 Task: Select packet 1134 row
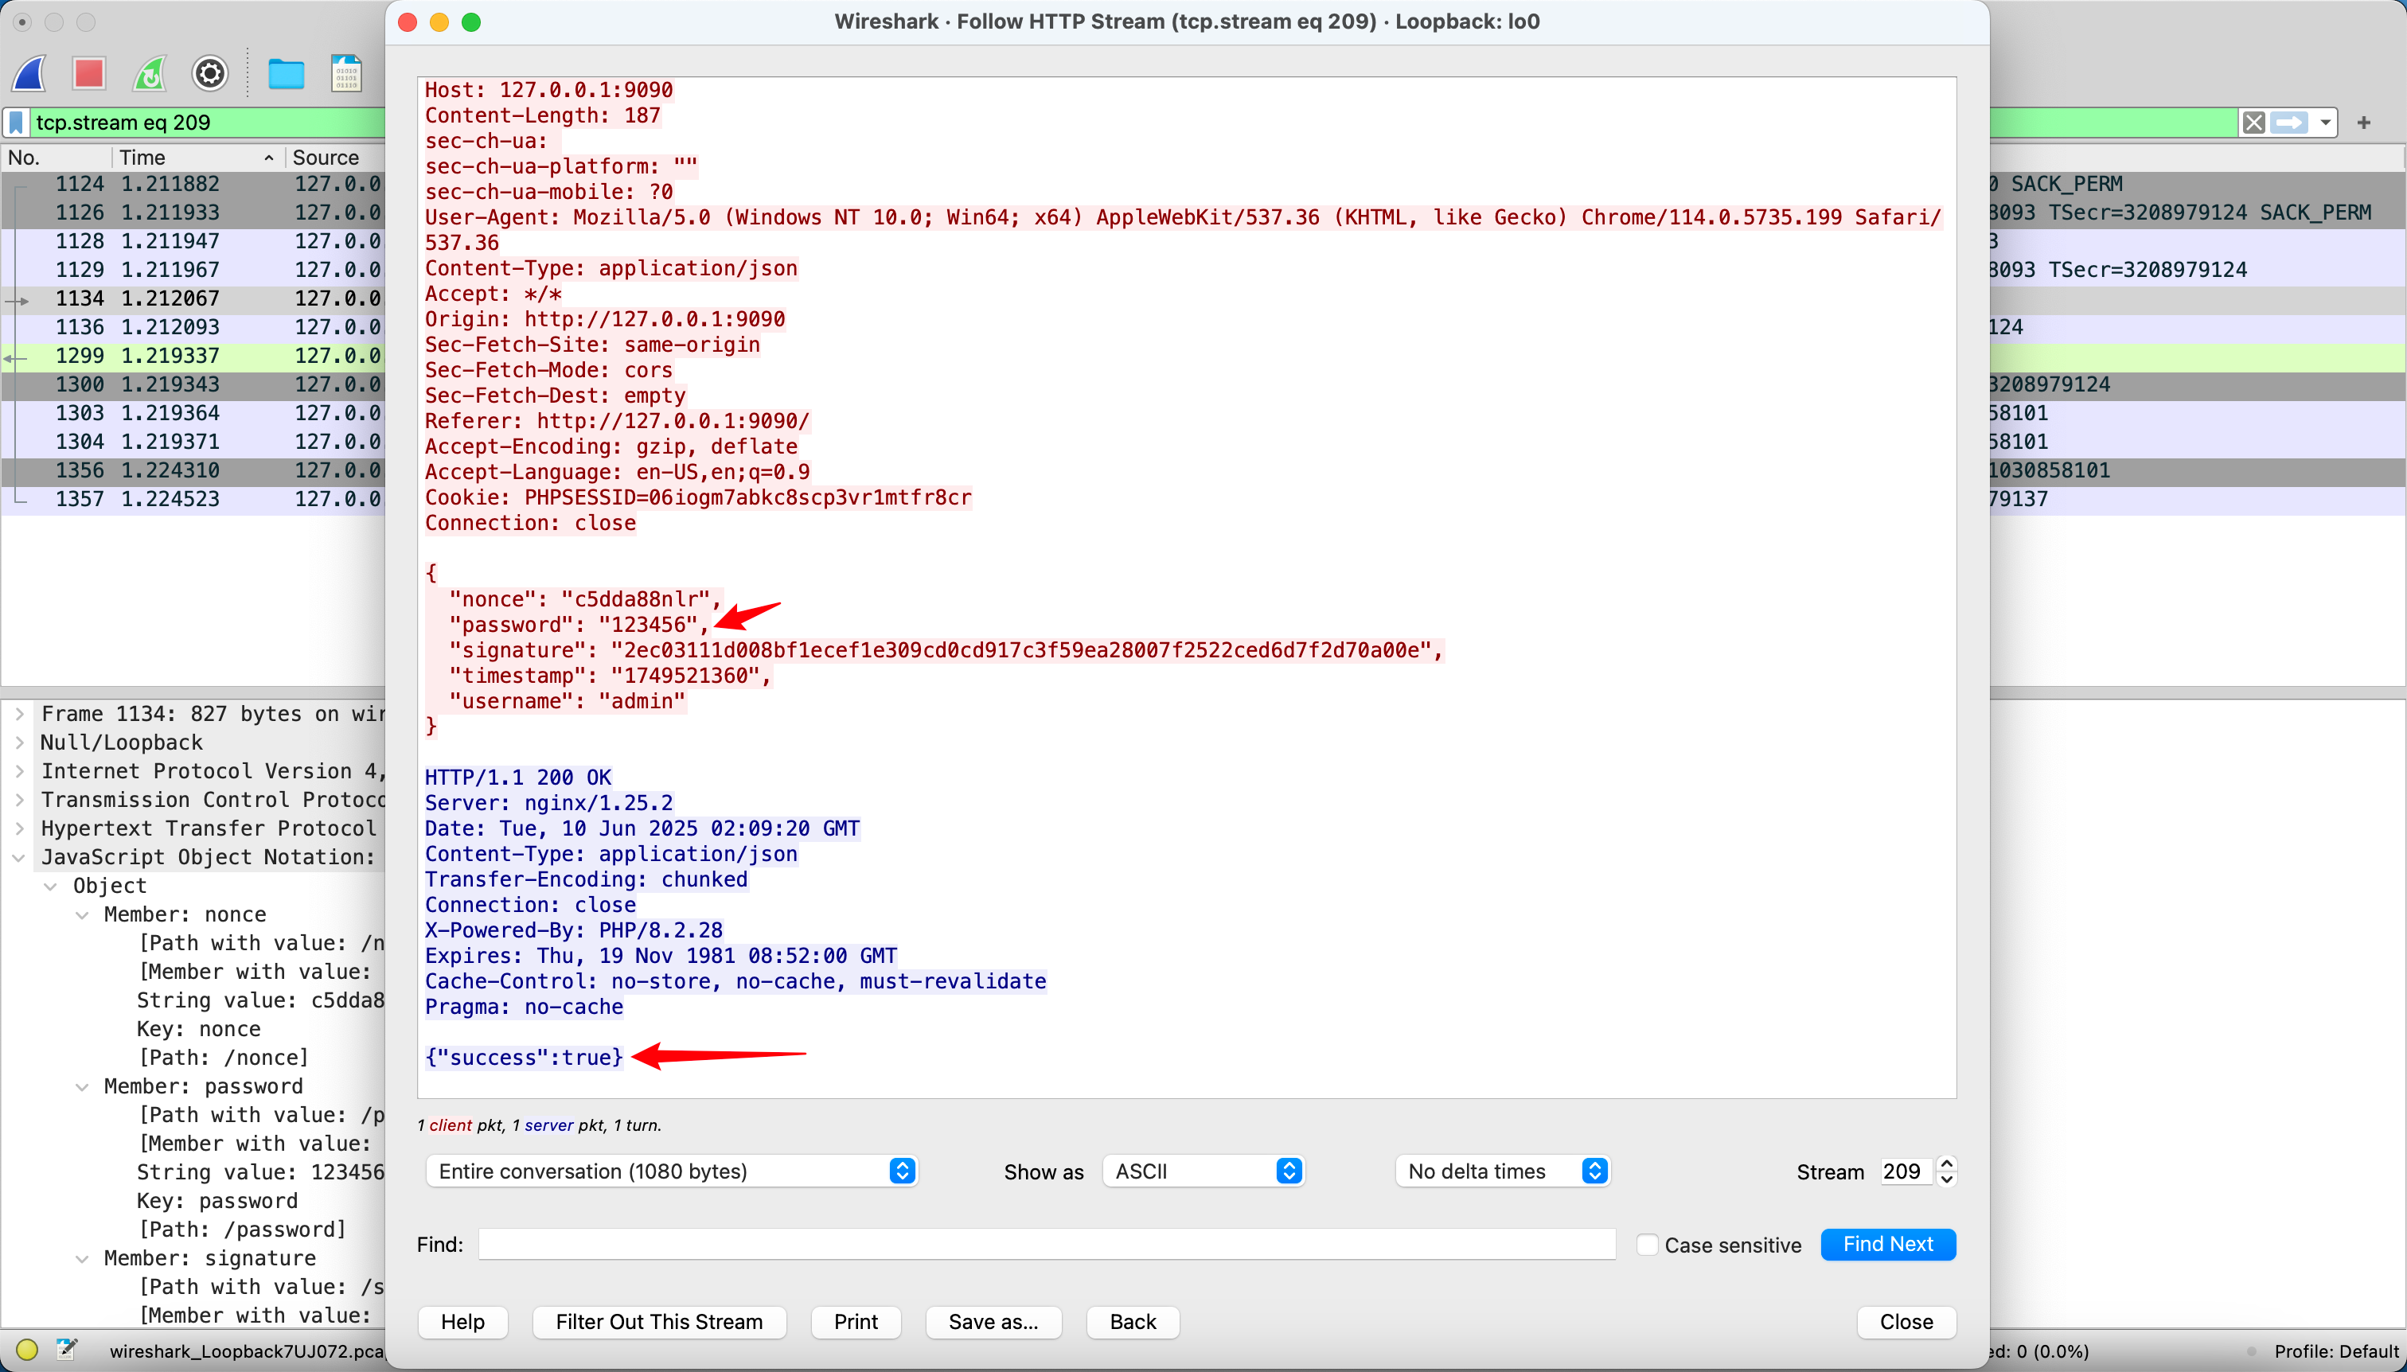point(193,298)
